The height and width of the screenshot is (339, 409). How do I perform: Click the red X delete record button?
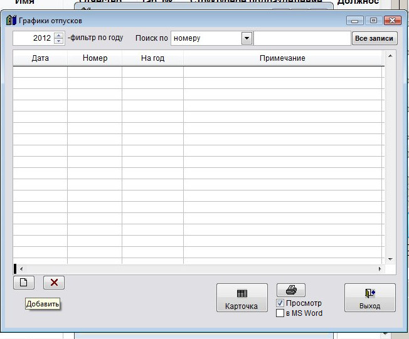tap(54, 283)
